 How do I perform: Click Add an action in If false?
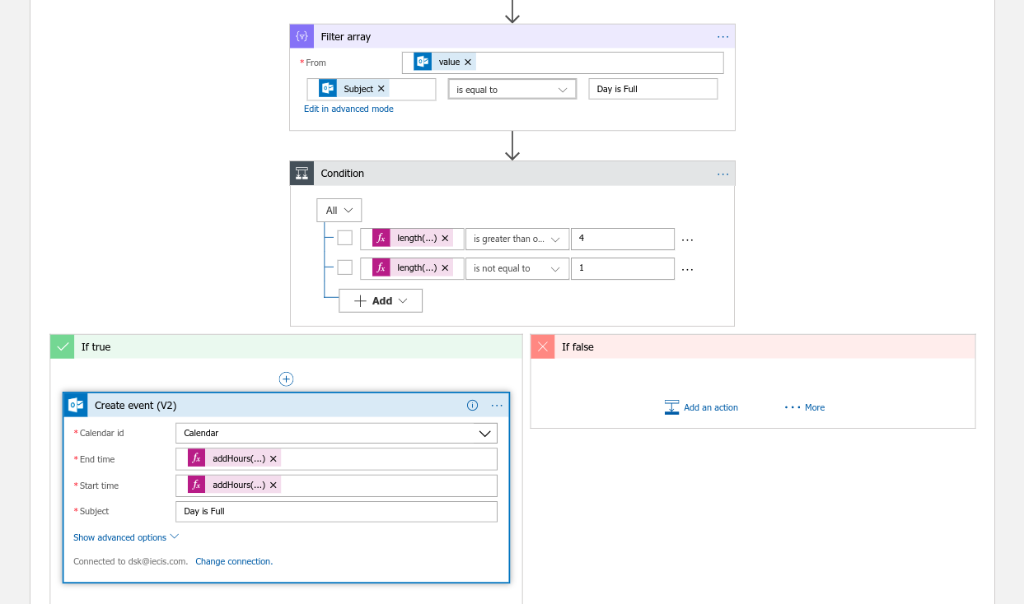pos(701,407)
